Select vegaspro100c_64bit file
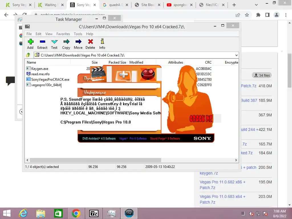Screen dimensions: 292x219 46,85
